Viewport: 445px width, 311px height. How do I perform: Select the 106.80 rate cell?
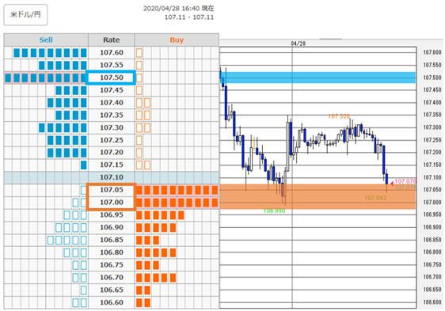(111, 252)
